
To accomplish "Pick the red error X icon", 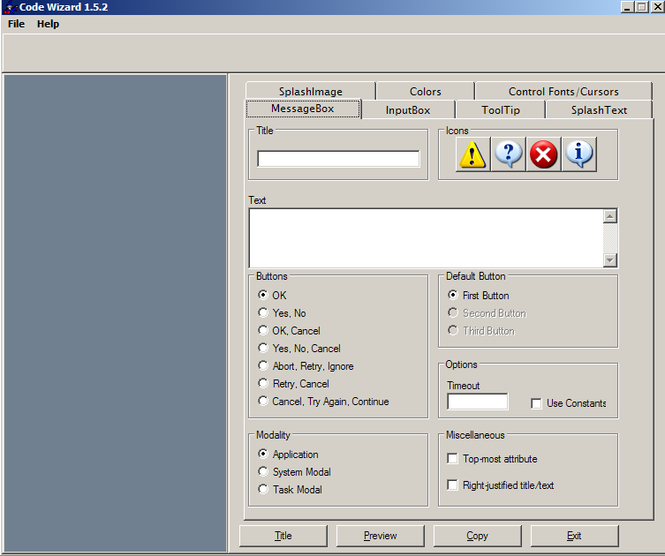I will coord(544,154).
